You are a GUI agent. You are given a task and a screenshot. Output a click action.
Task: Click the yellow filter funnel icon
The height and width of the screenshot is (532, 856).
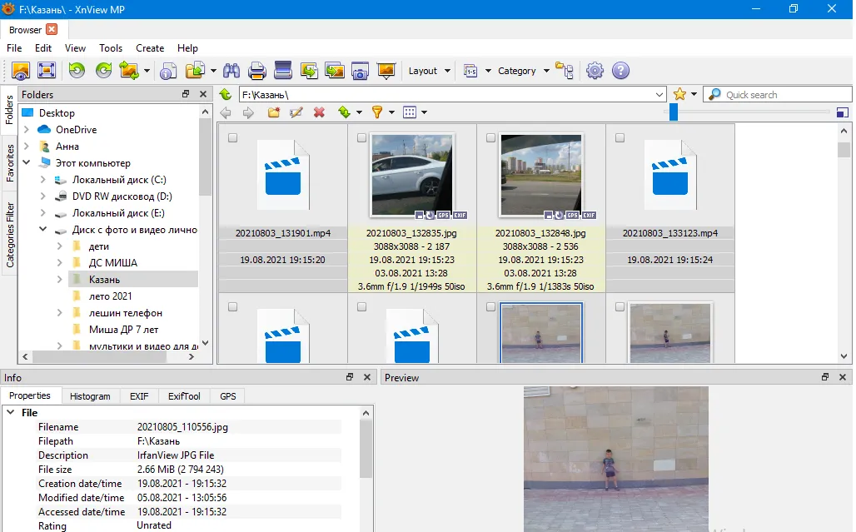click(377, 112)
